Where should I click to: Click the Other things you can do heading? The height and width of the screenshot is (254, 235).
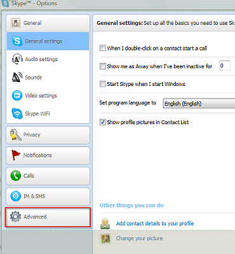(x=131, y=206)
